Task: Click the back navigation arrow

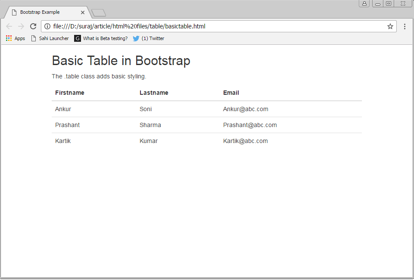Action: 9,26
